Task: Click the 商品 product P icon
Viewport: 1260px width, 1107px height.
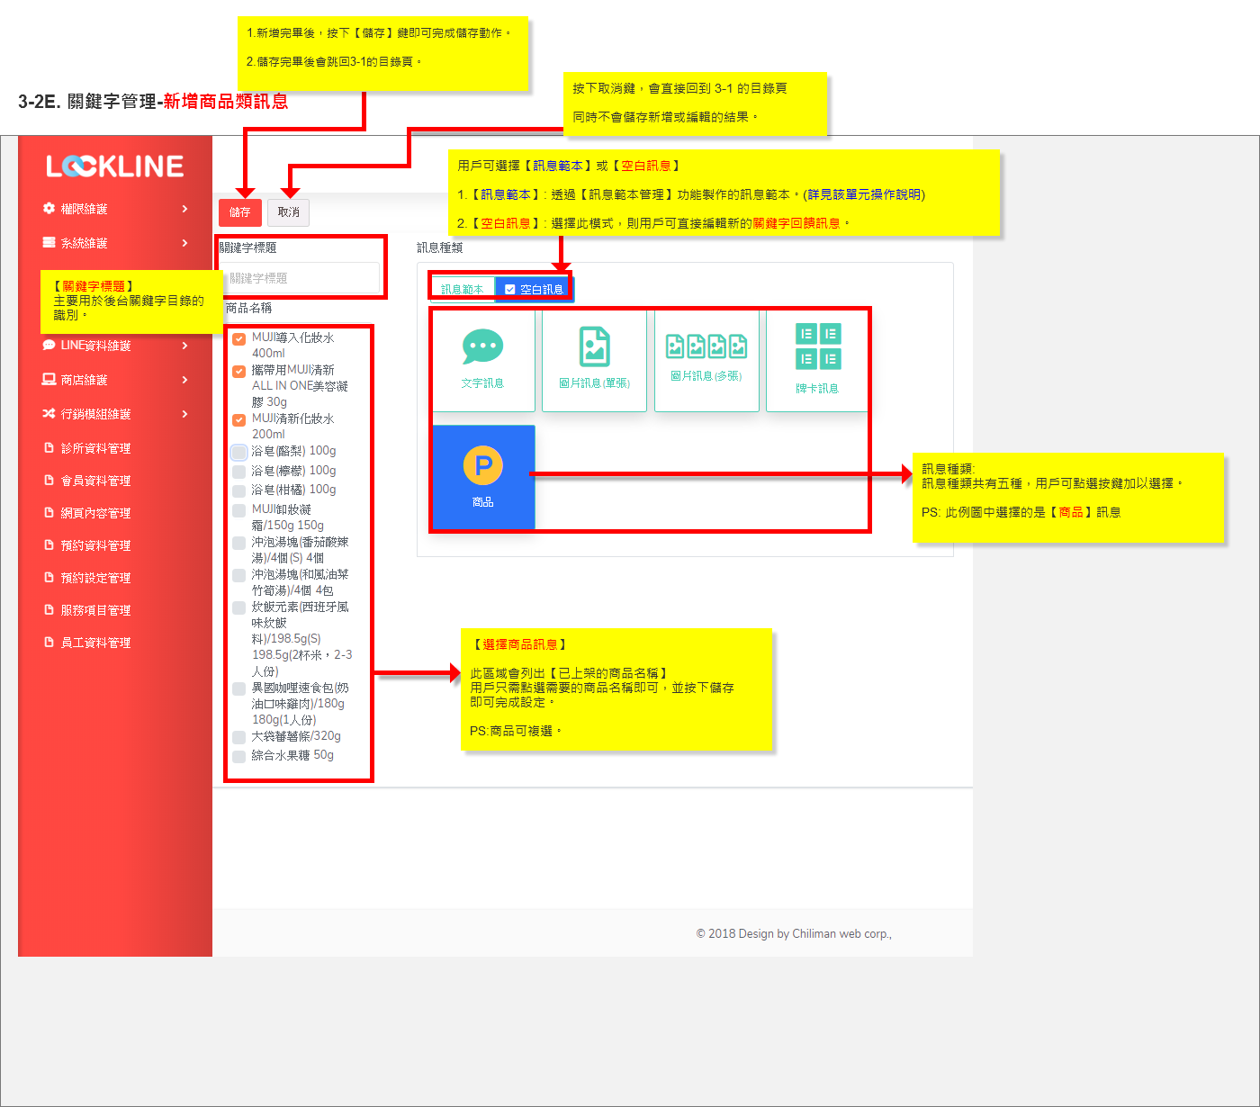Action: tap(483, 465)
